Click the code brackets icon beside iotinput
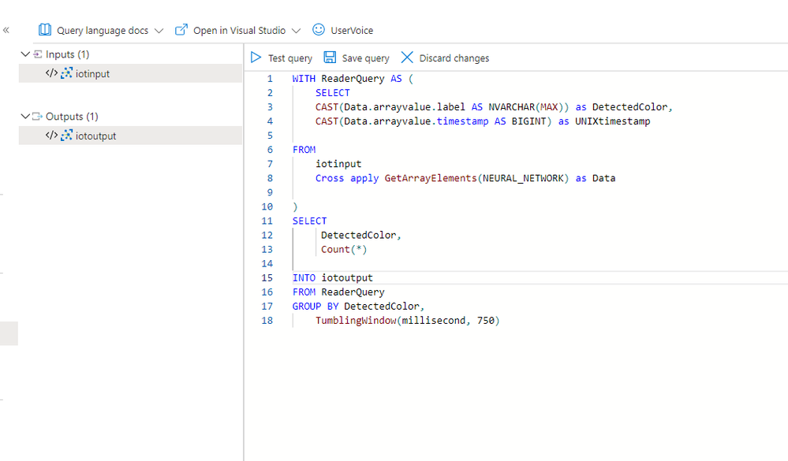This screenshot has height=461, width=788. [x=51, y=72]
